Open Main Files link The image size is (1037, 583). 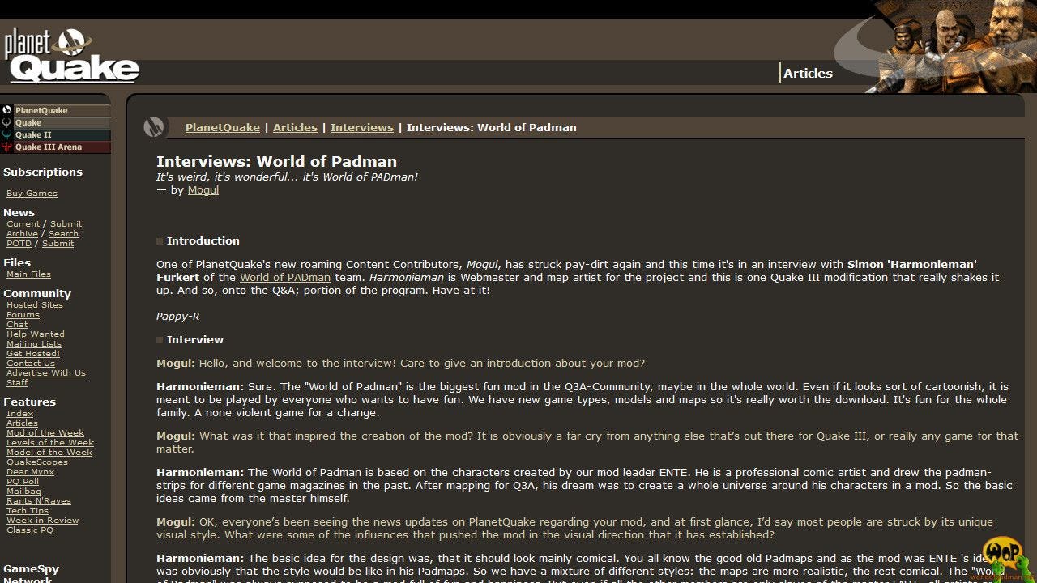(x=28, y=274)
